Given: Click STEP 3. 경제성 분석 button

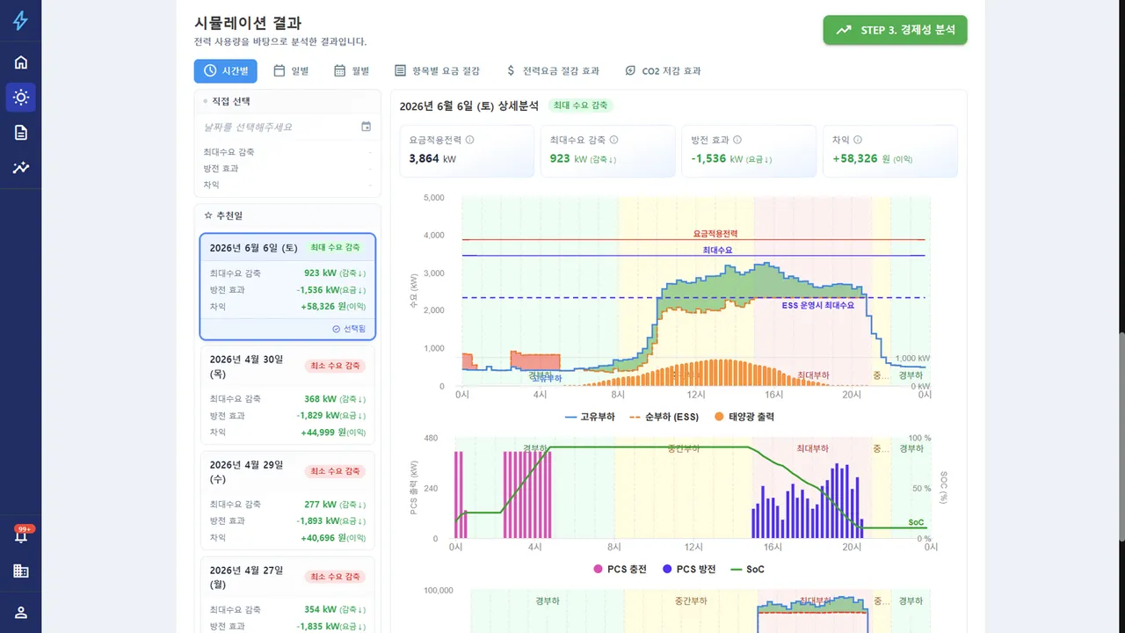Looking at the screenshot, I should coord(895,30).
